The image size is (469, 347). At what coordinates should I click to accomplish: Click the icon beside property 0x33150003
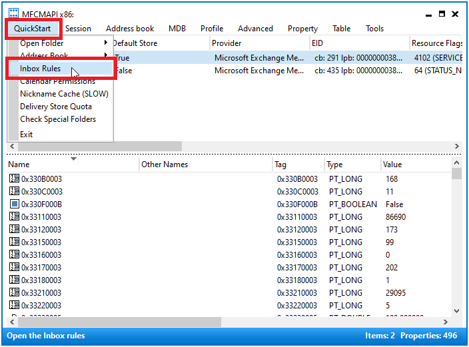click(x=14, y=242)
